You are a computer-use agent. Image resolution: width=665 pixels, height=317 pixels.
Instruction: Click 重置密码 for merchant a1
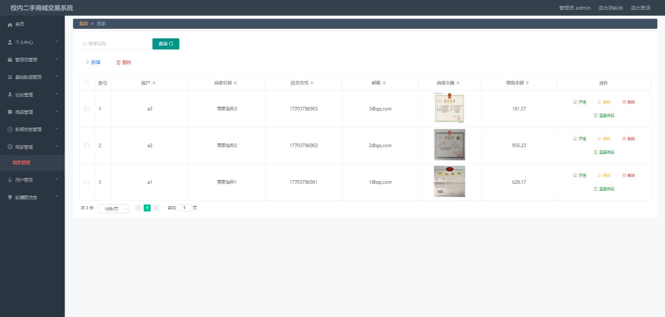click(604, 189)
